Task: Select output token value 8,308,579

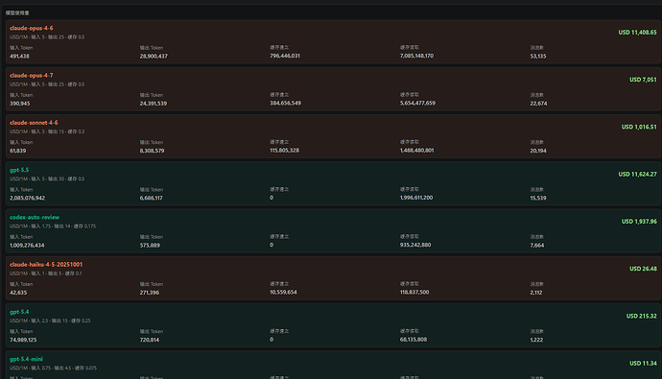Action: [152, 151]
